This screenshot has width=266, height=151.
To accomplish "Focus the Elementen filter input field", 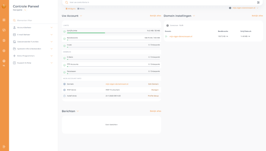I will pyautogui.click(x=34, y=20).
